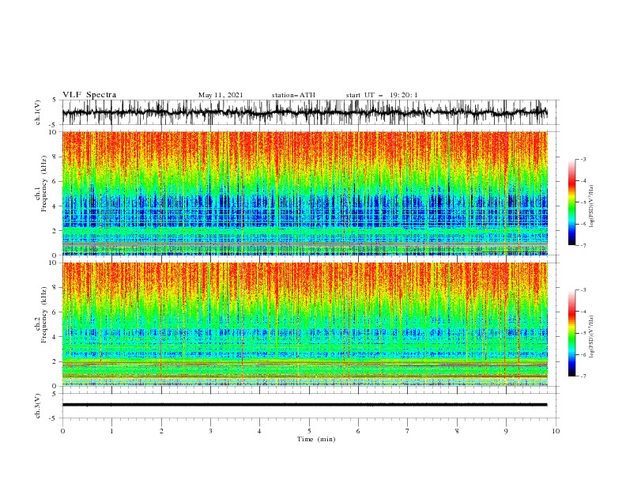Select the date label "May 11, 2021"

(x=221, y=95)
